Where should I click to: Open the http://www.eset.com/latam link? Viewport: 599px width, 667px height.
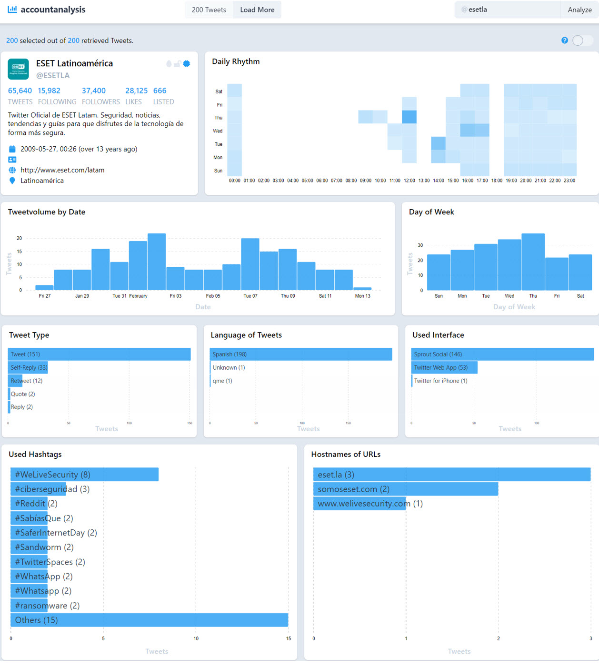pos(62,170)
